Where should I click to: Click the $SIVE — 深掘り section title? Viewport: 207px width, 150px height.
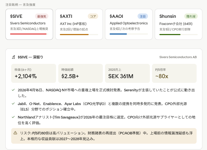(31, 57)
